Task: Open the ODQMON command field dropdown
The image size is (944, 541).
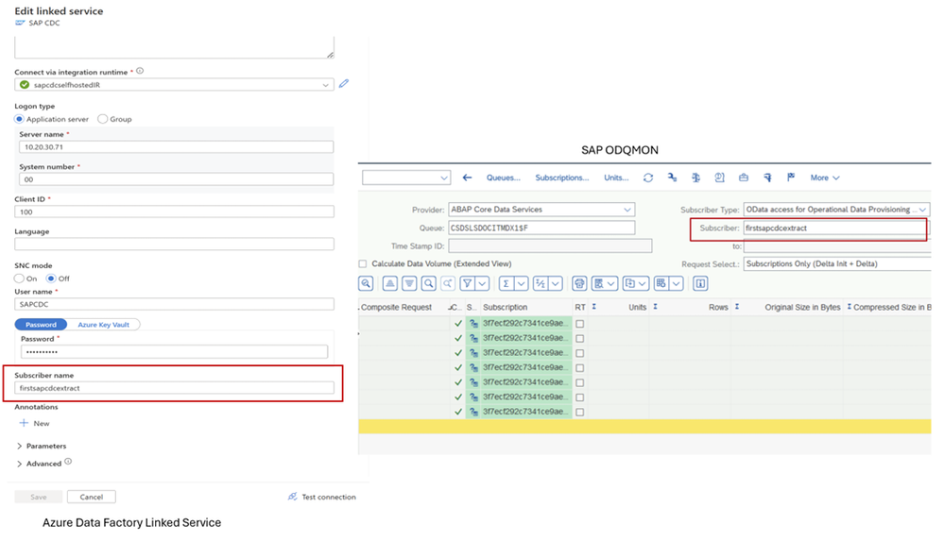Action: pyautogui.click(x=444, y=178)
